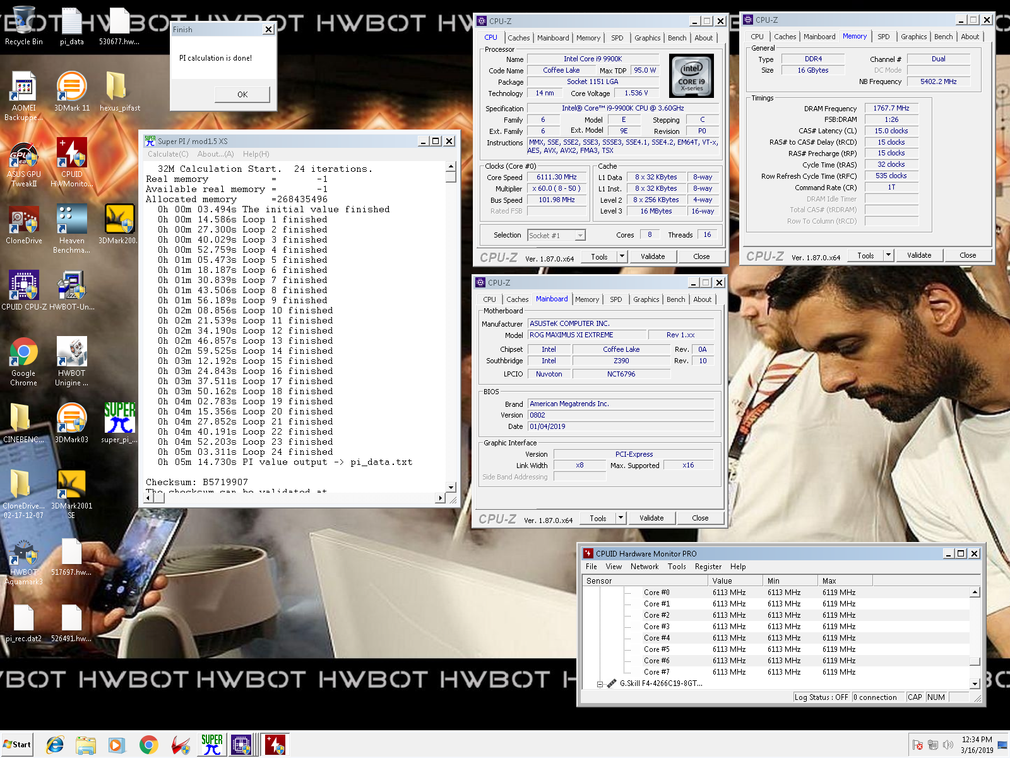Click the Max column header in HWMonitor
The height and width of the screenshot is (758, 1010).
coord(845,581)
